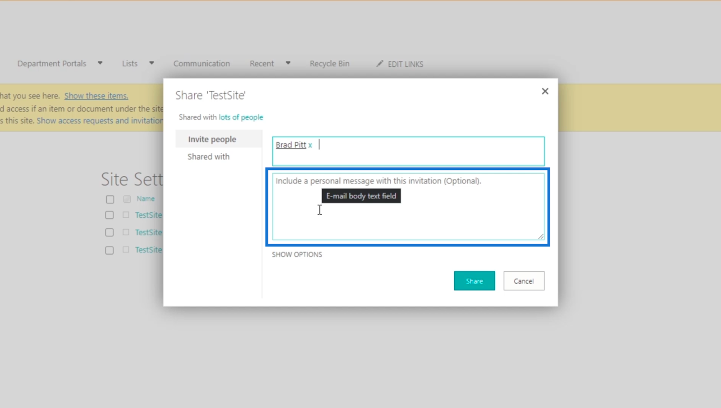Toggle the select-all checkbox in header row

(110, 199)
